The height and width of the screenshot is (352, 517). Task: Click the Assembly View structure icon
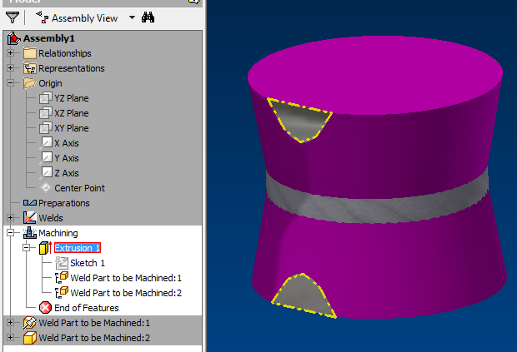42,17
